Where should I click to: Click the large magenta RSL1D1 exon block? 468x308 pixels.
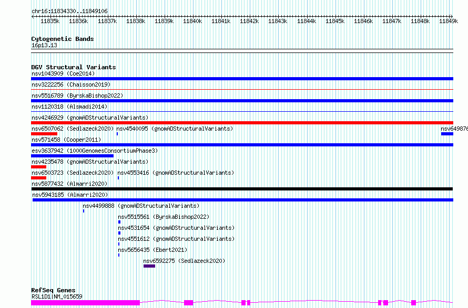[85, 303]
